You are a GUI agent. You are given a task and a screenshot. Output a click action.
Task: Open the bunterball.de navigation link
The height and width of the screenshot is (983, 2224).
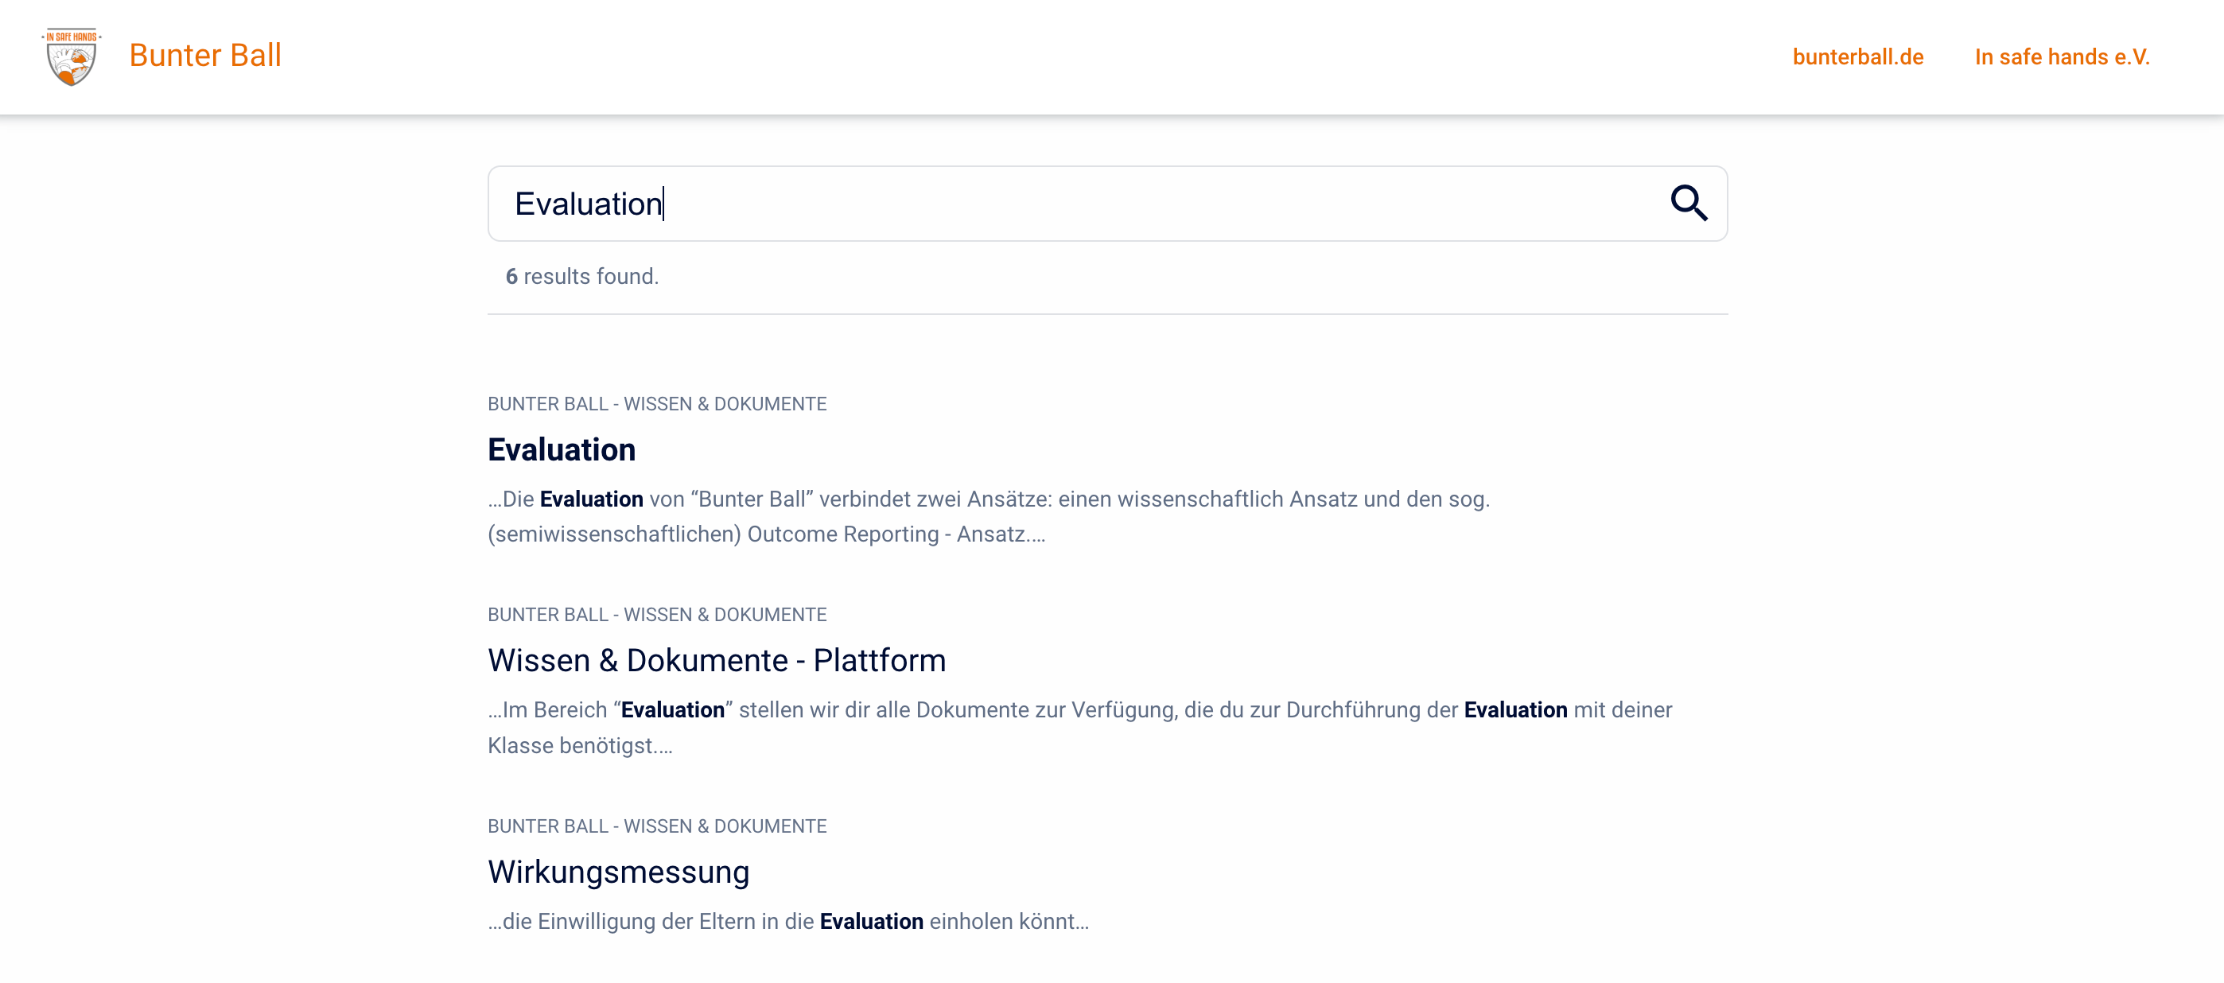click(1857, 57)
